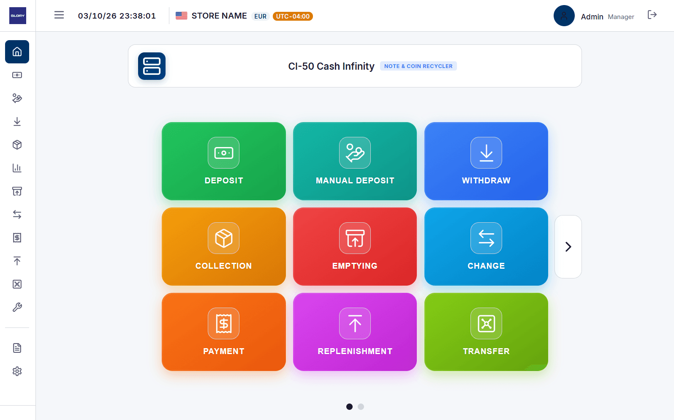
Task: Select the Payment receipt sidebar icon
Action: 17,238
